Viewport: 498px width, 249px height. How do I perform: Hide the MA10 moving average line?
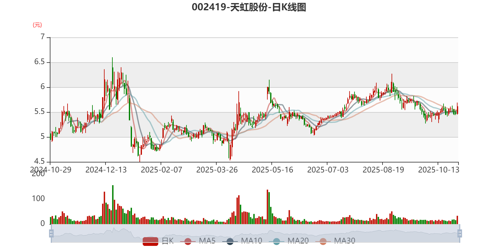pyautogui.click(x=242, y=241)
